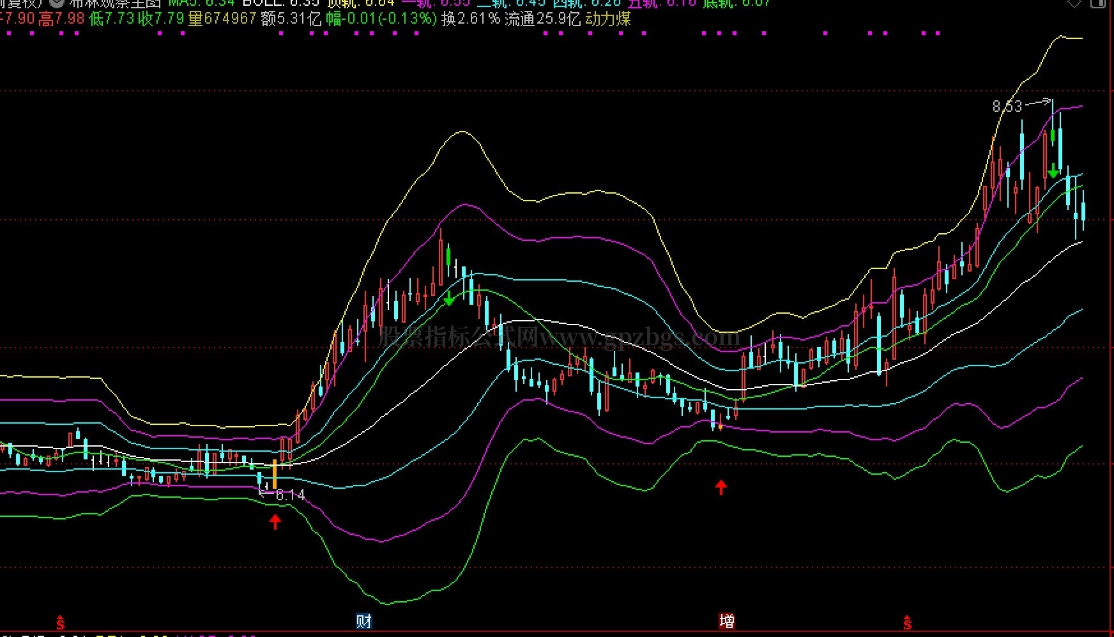The height and width of the screenshot is (637, 1114).
Task: Click the 幅-0.01(-0.13%) change value
Action: click(381, 19)
